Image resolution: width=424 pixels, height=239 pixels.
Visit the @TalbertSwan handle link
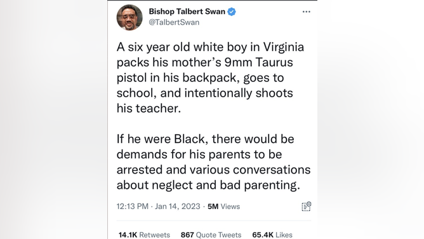tap(174, 22)
